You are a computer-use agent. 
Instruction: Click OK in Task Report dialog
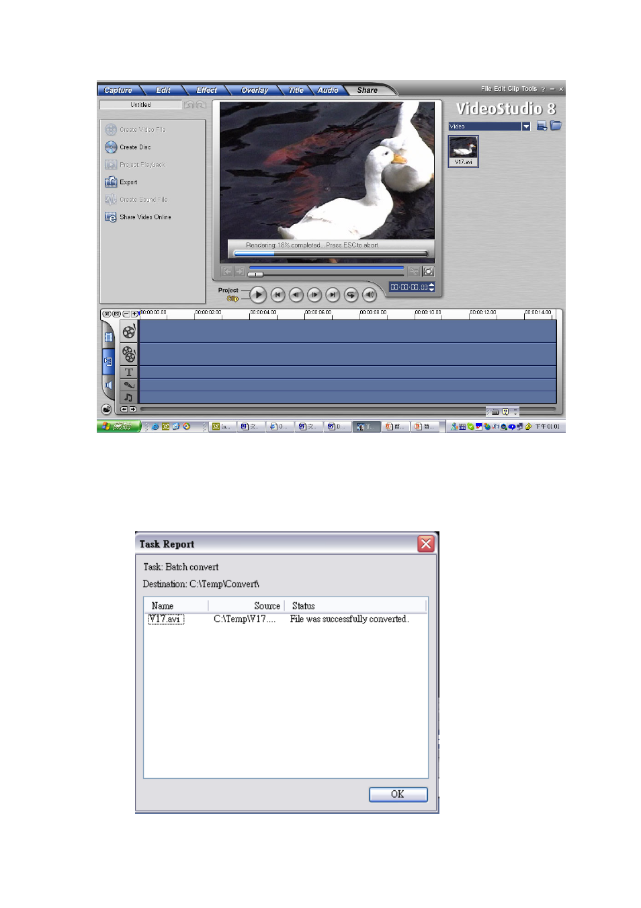[x=398, y=794]
